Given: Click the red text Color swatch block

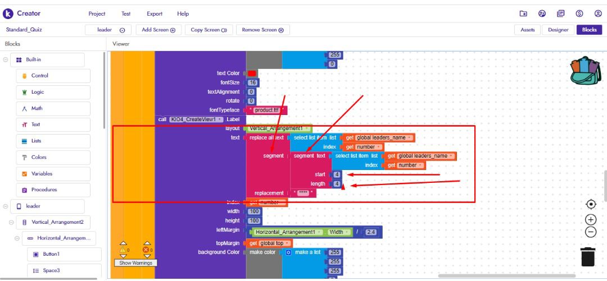Looking at the screenshot, I should coord(252,73).
